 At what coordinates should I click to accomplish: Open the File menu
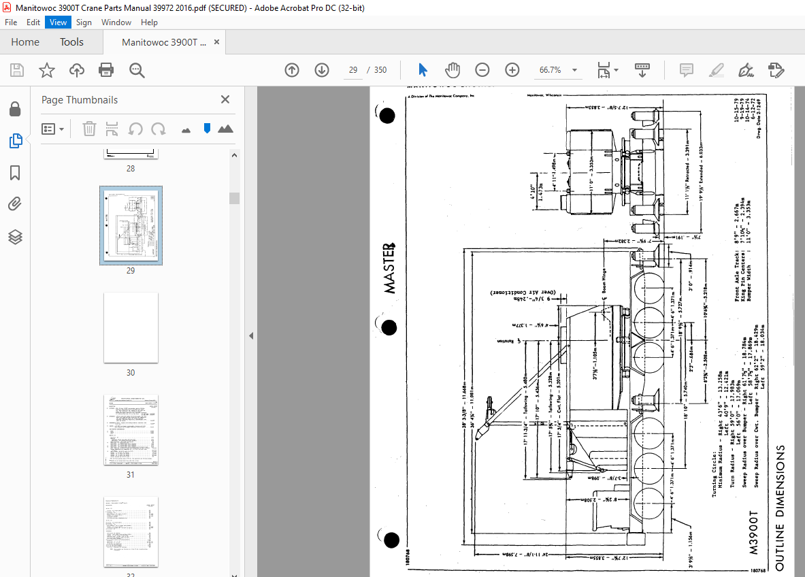[11, 22]
